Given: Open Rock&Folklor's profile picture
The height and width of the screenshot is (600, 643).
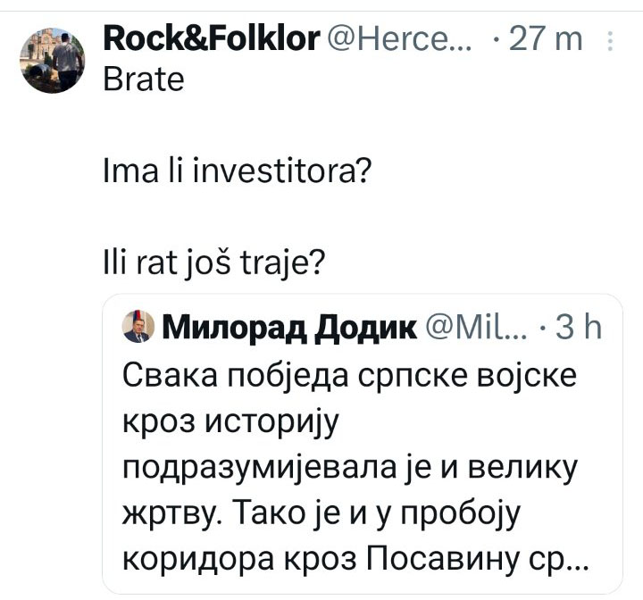Looking at the screenshot, I should (53, 61).
